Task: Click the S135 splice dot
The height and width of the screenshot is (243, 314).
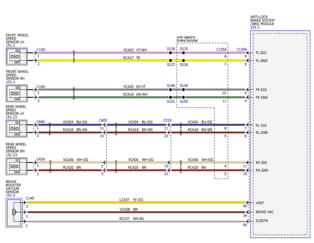Action: (183, 53)
